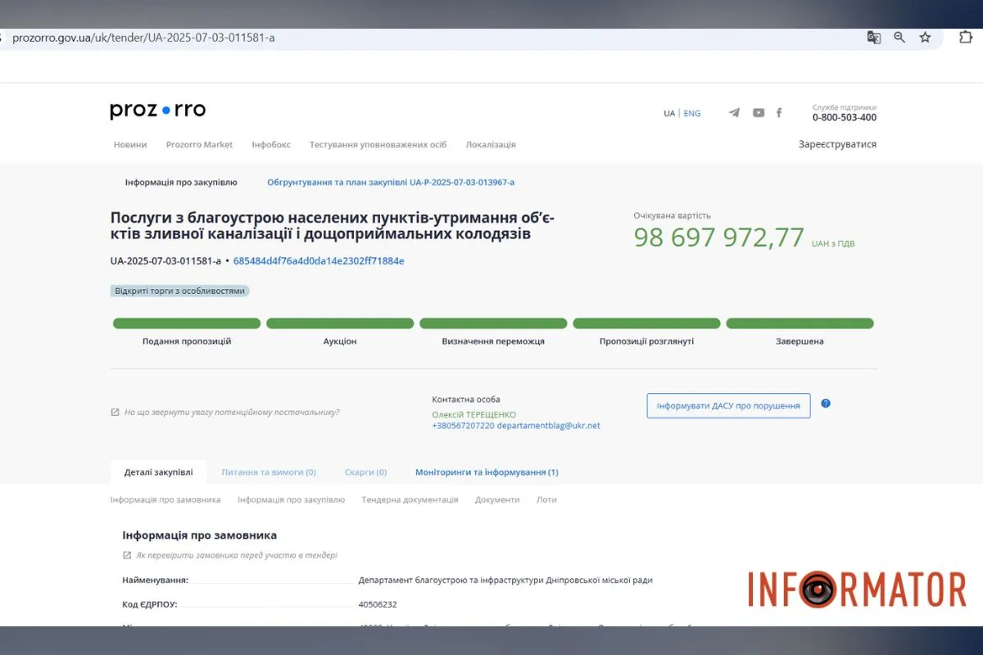The image size is (983, 655).
Task: Click the Google Translate icon in address bar
Action: point(874,38)
